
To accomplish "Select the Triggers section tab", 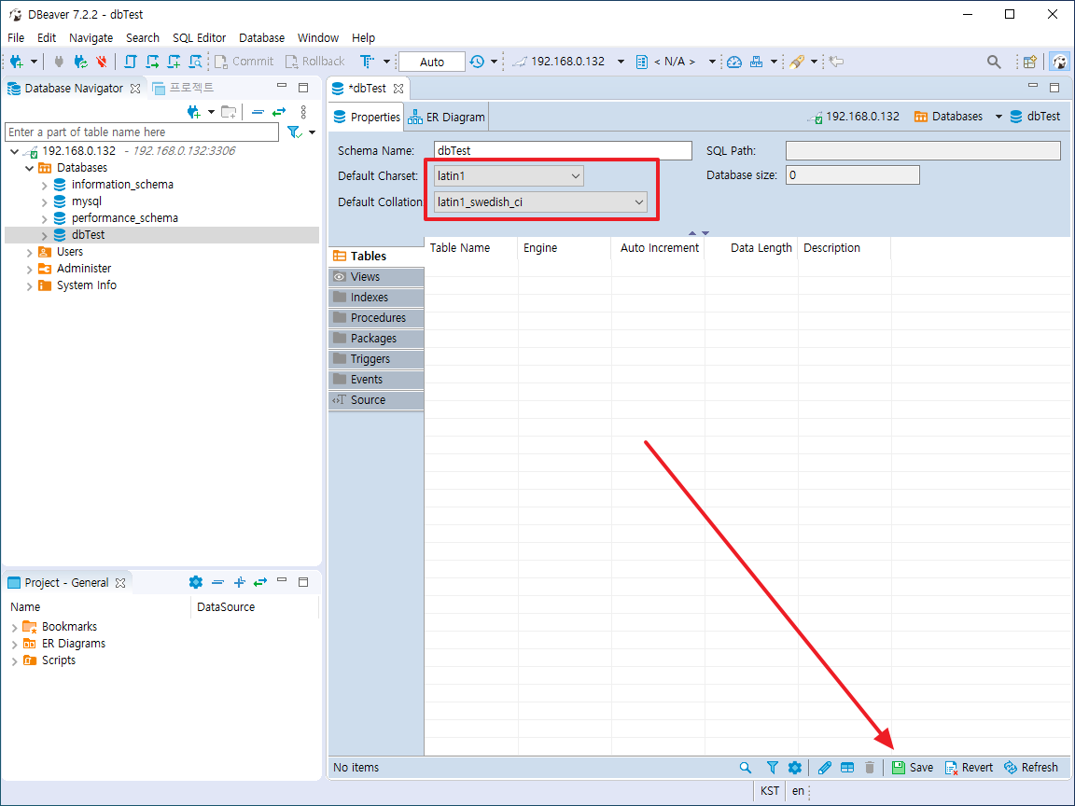I will click(x=376, y=359).
